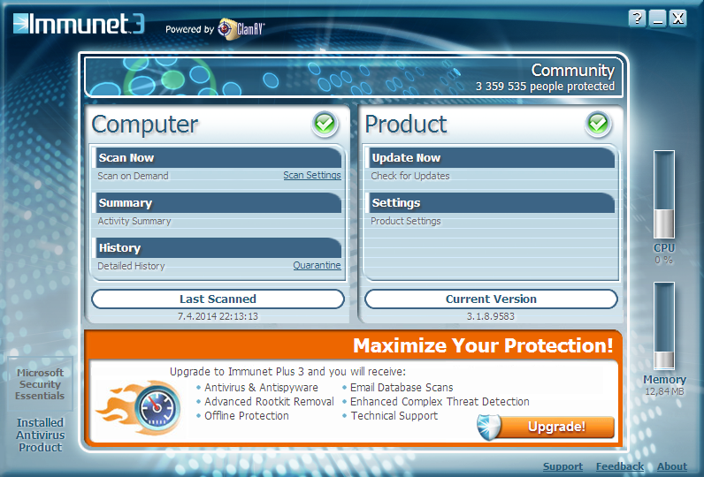704x477 pixels.
Task: Open the Support link
Action: [x=563, y=466]
